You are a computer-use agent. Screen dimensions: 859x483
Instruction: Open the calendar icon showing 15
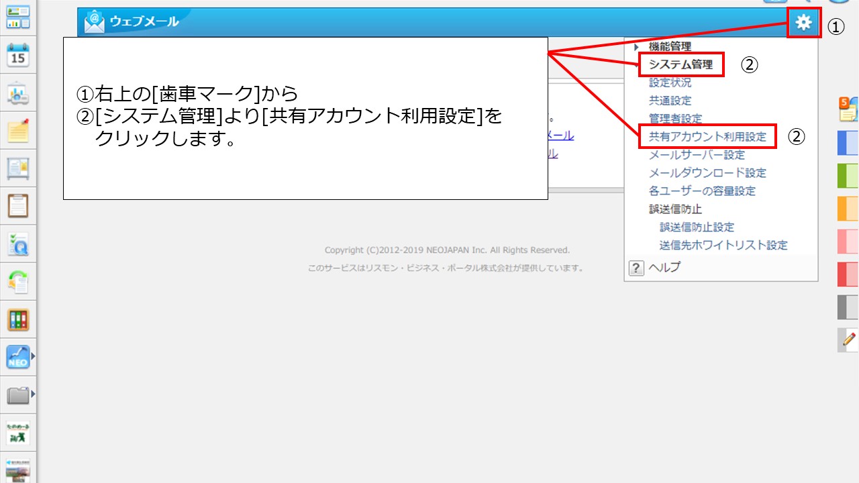18,56
